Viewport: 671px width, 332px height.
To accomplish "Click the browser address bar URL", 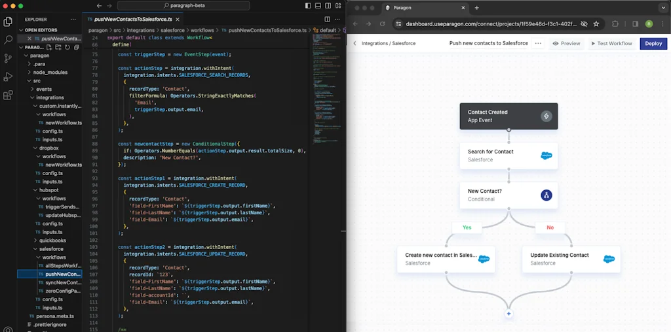I will click(491, 24).
